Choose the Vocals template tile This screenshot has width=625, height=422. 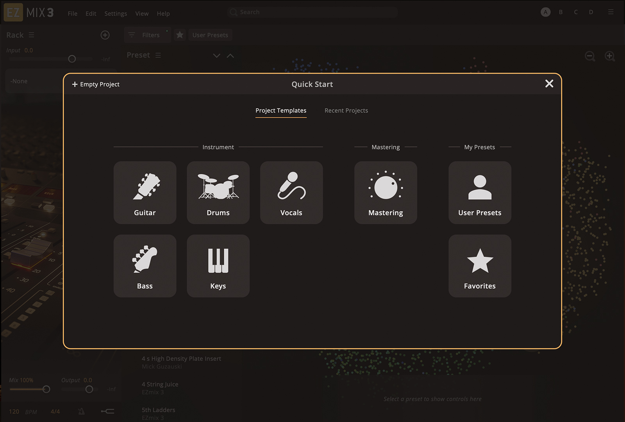tap(291, 193)
